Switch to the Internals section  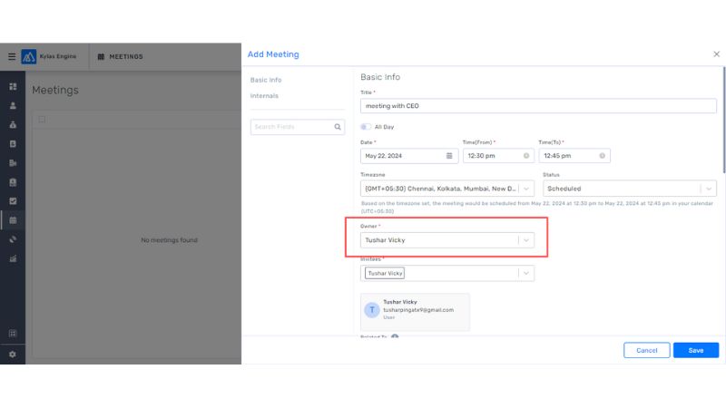pos(264,95)
